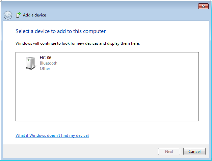Click the Other category label under HC-06

point(45,69)
